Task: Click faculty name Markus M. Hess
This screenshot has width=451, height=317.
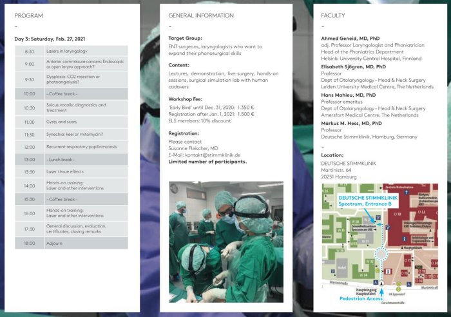Action: point(351,122)
